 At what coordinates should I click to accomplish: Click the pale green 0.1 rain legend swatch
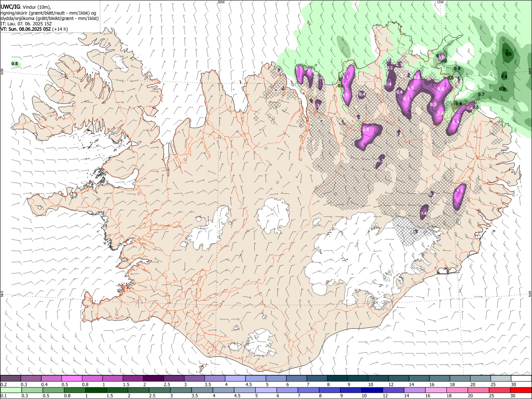click(11, 390)
